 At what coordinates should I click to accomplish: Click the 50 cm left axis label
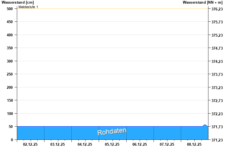[11, 127]
